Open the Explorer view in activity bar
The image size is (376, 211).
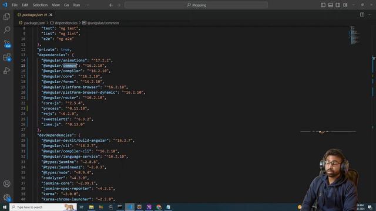[x=6, y=16]
